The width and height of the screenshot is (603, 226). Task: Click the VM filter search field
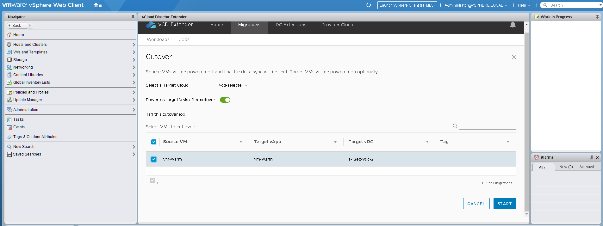pyautogui.click(x=488, y=126)
